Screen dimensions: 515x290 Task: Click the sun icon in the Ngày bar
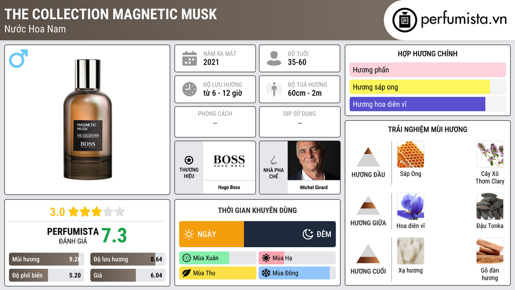point(189,234)
